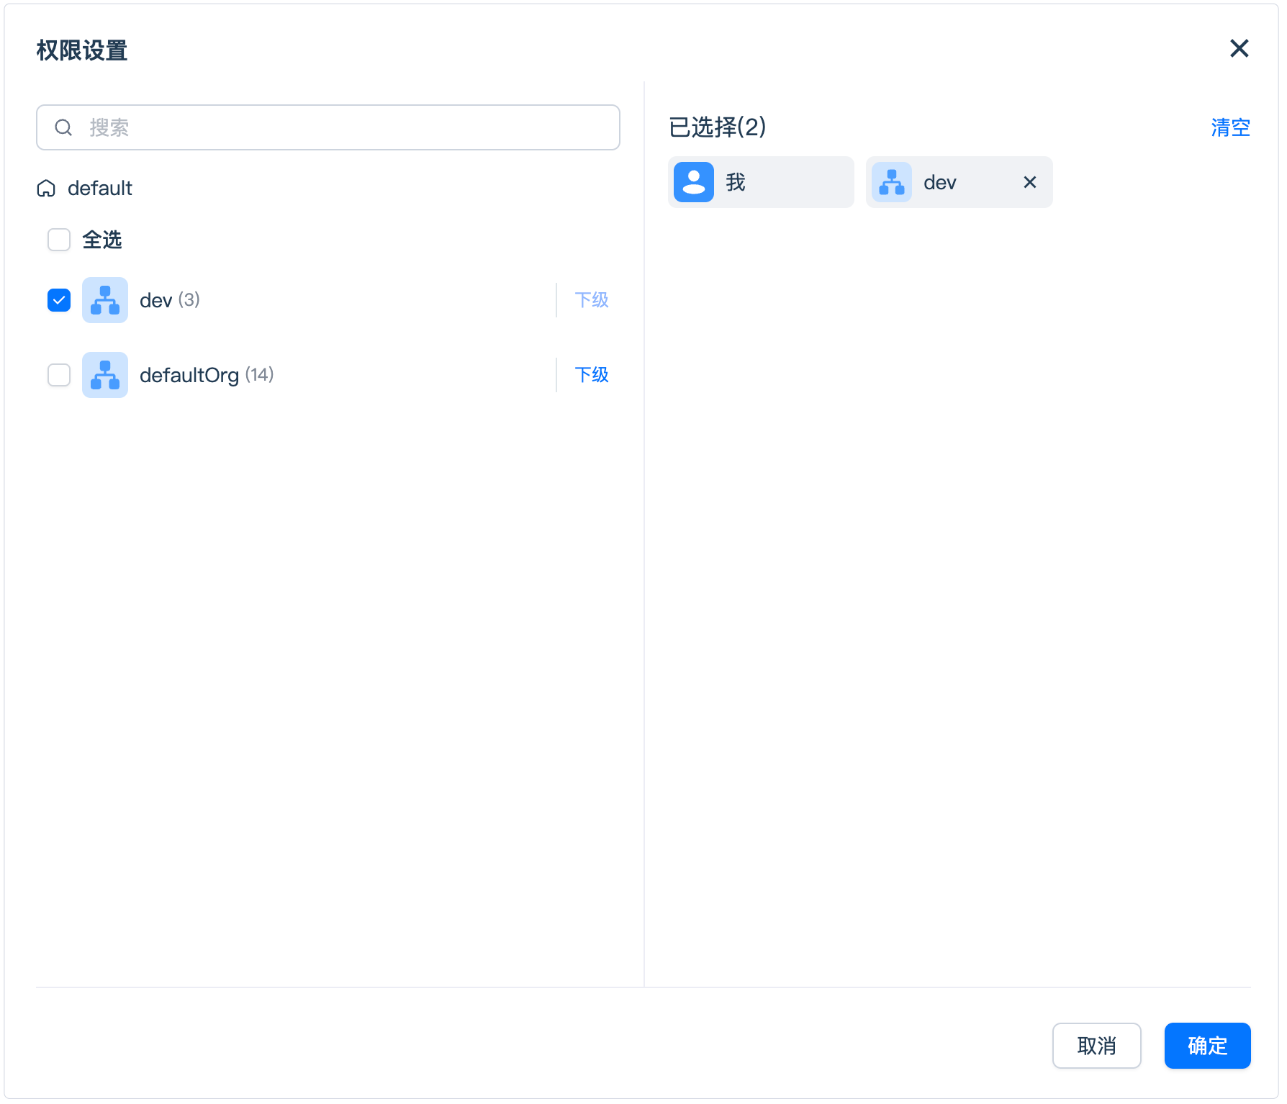
Task: Expand dev sub-levels via 下级
Action: point(591,300)
